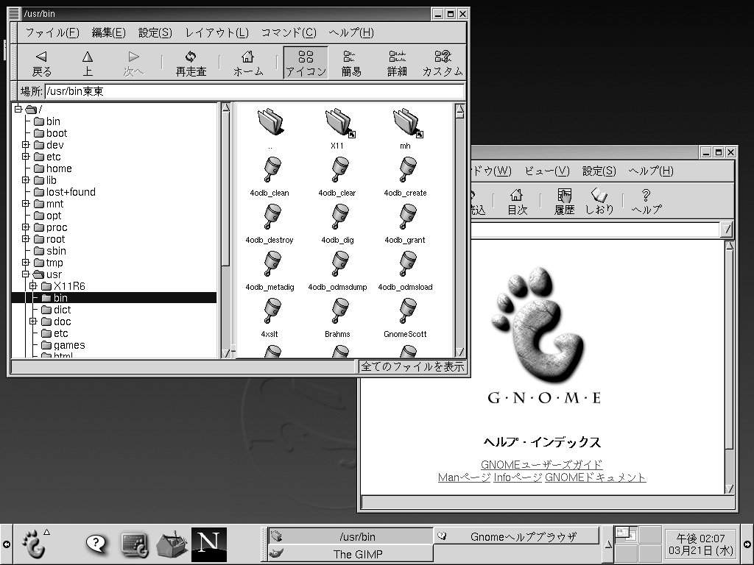Expand the etc folder tree node

[26, 157]
